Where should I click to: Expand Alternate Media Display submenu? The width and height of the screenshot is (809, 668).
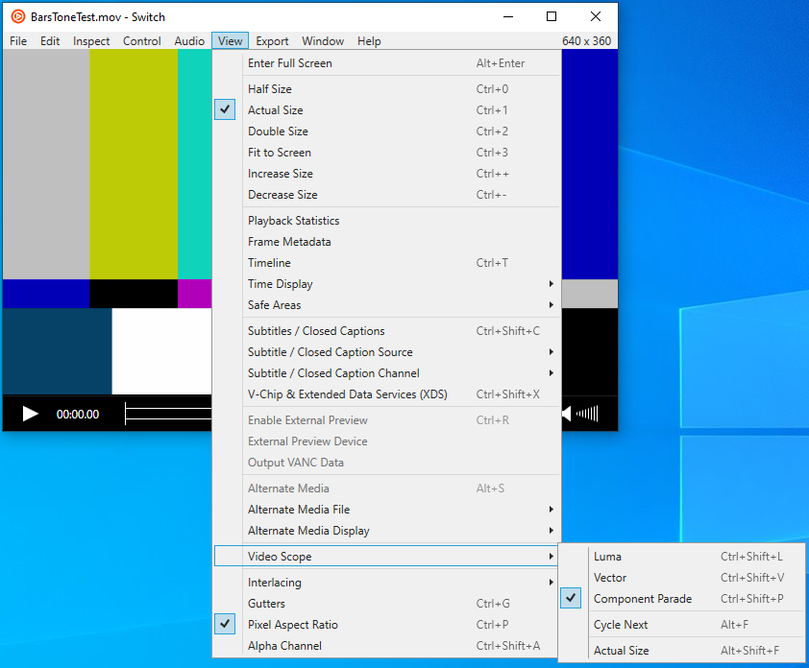point(386,531)
